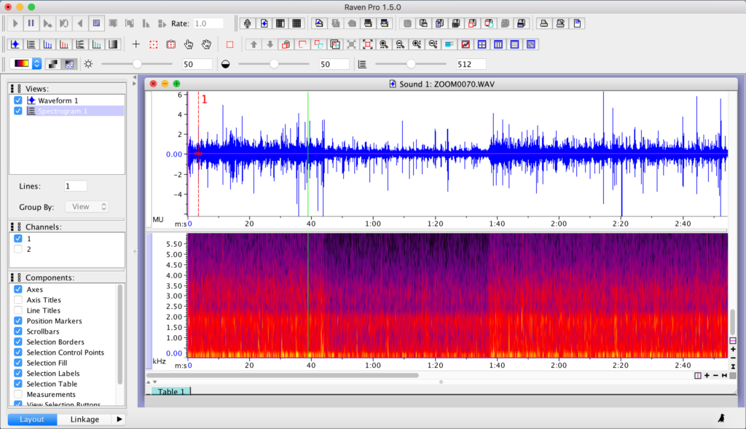
Task: Enable channel 2 checkbox
Action: [x=18, y=249]
